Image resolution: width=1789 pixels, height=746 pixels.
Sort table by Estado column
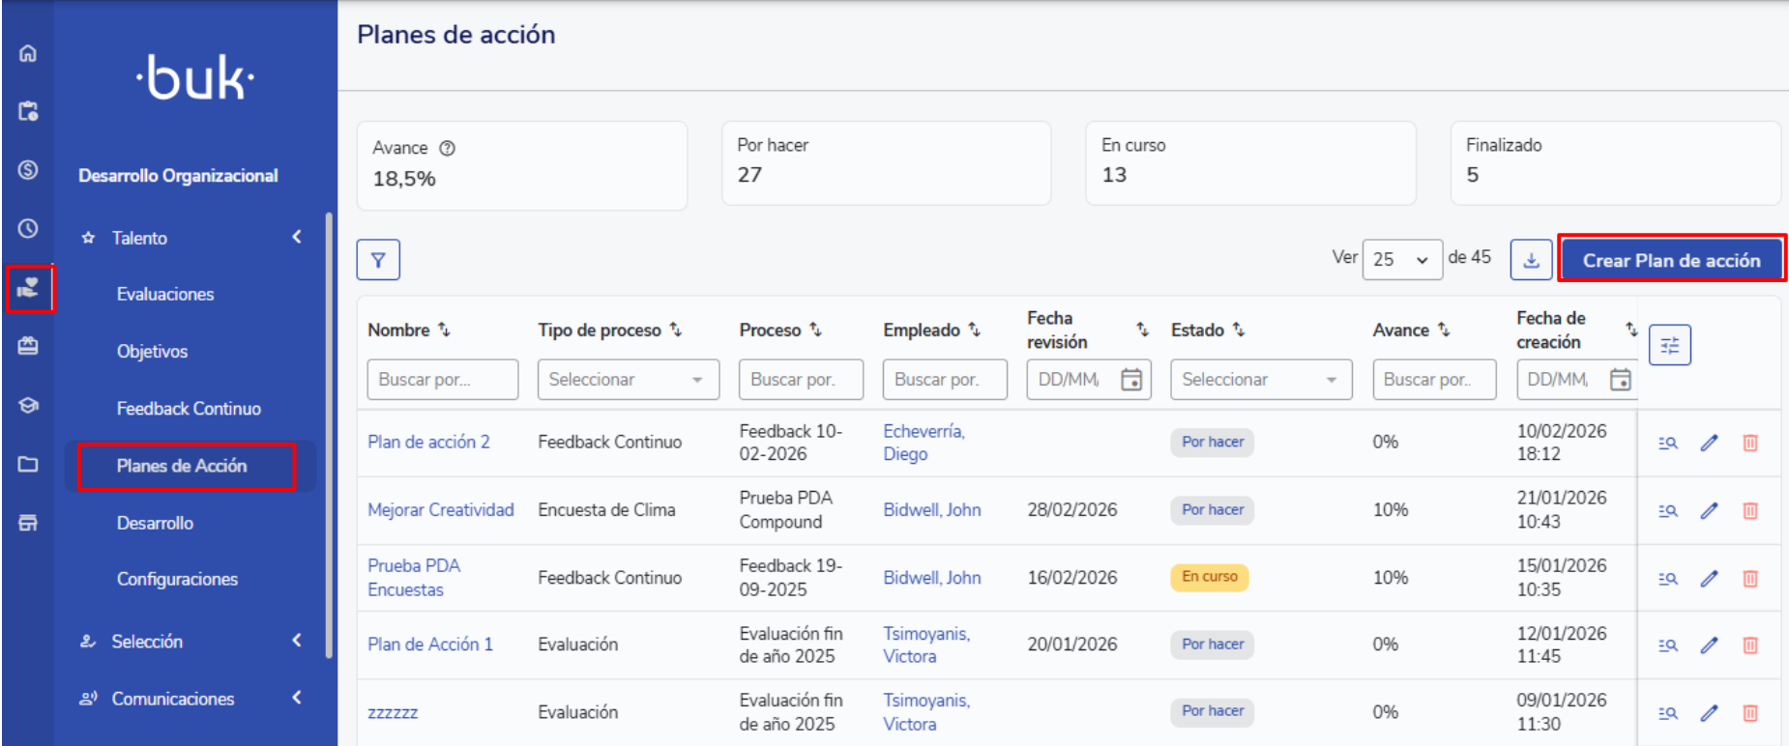coord(1239,330)
